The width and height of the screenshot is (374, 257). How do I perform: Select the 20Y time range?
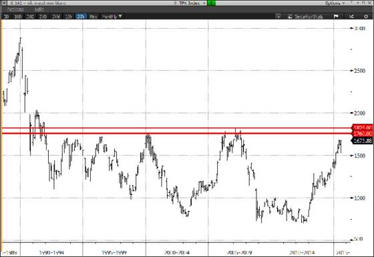[x=81, y=17]
